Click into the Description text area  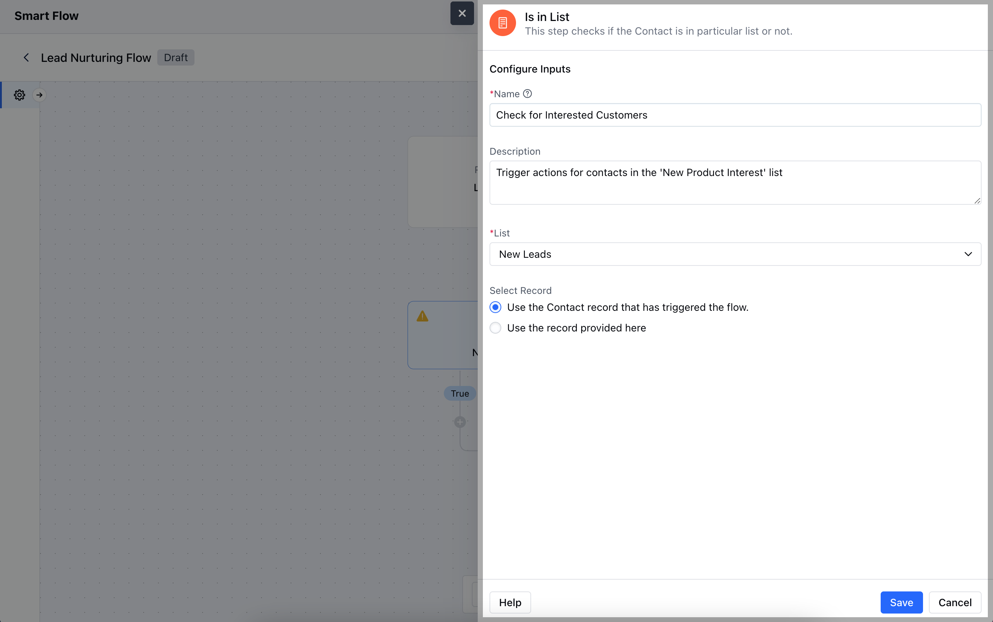(x=735, y=183)
